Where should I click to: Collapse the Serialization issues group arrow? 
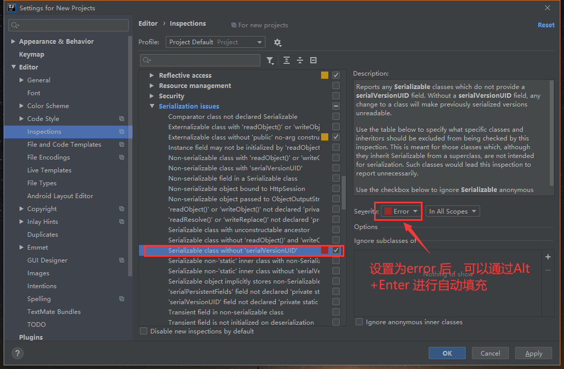(152, 106)
